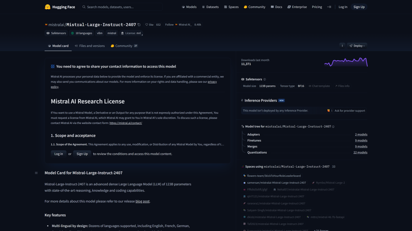The height and width of the screenshot is (231, 412).
Task: Open the Quantizations 22 models link
Action: 360,152
